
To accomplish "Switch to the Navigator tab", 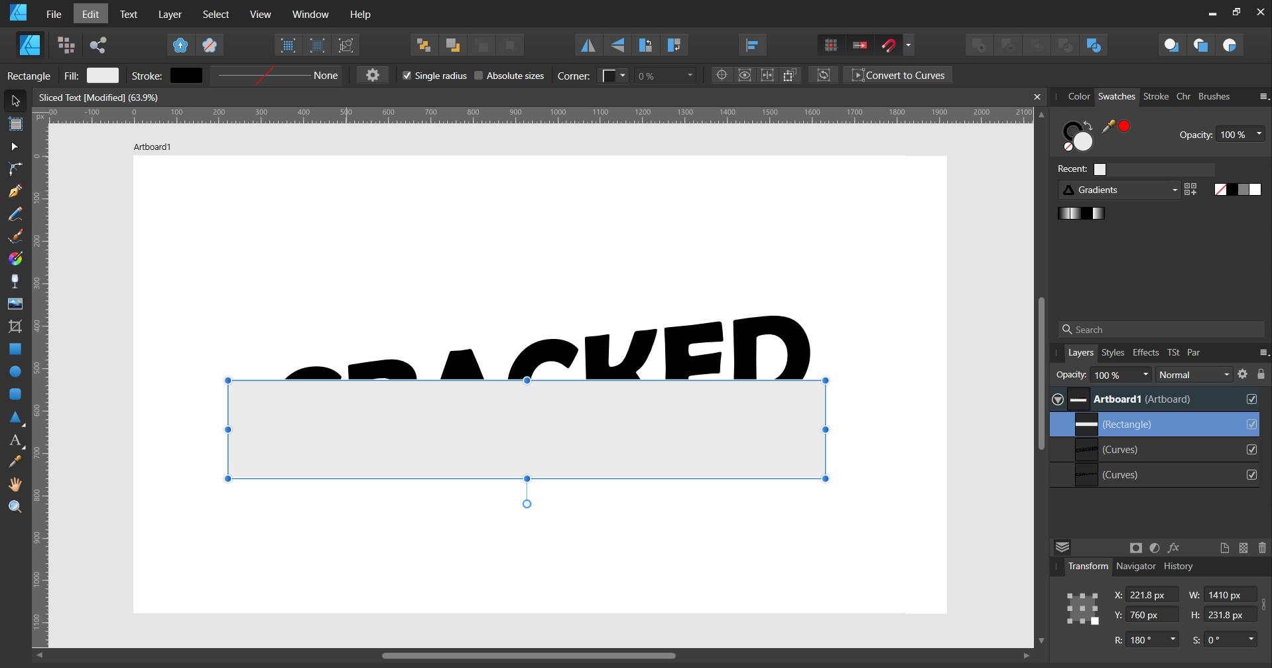I will point(1135,567).
